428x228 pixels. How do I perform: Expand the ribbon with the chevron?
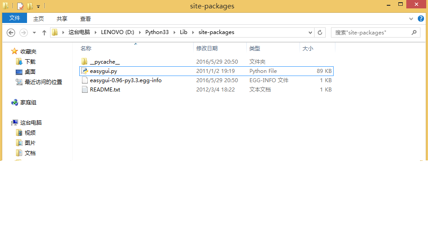coord(411,19)
